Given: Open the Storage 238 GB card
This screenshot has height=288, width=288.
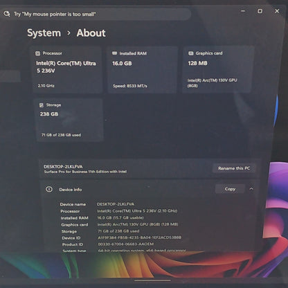Looking at the screenshot, I should (69, 120).
